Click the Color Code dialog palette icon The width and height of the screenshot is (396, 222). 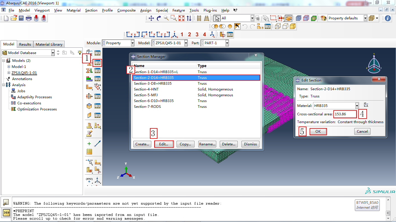tap(324, 18)
